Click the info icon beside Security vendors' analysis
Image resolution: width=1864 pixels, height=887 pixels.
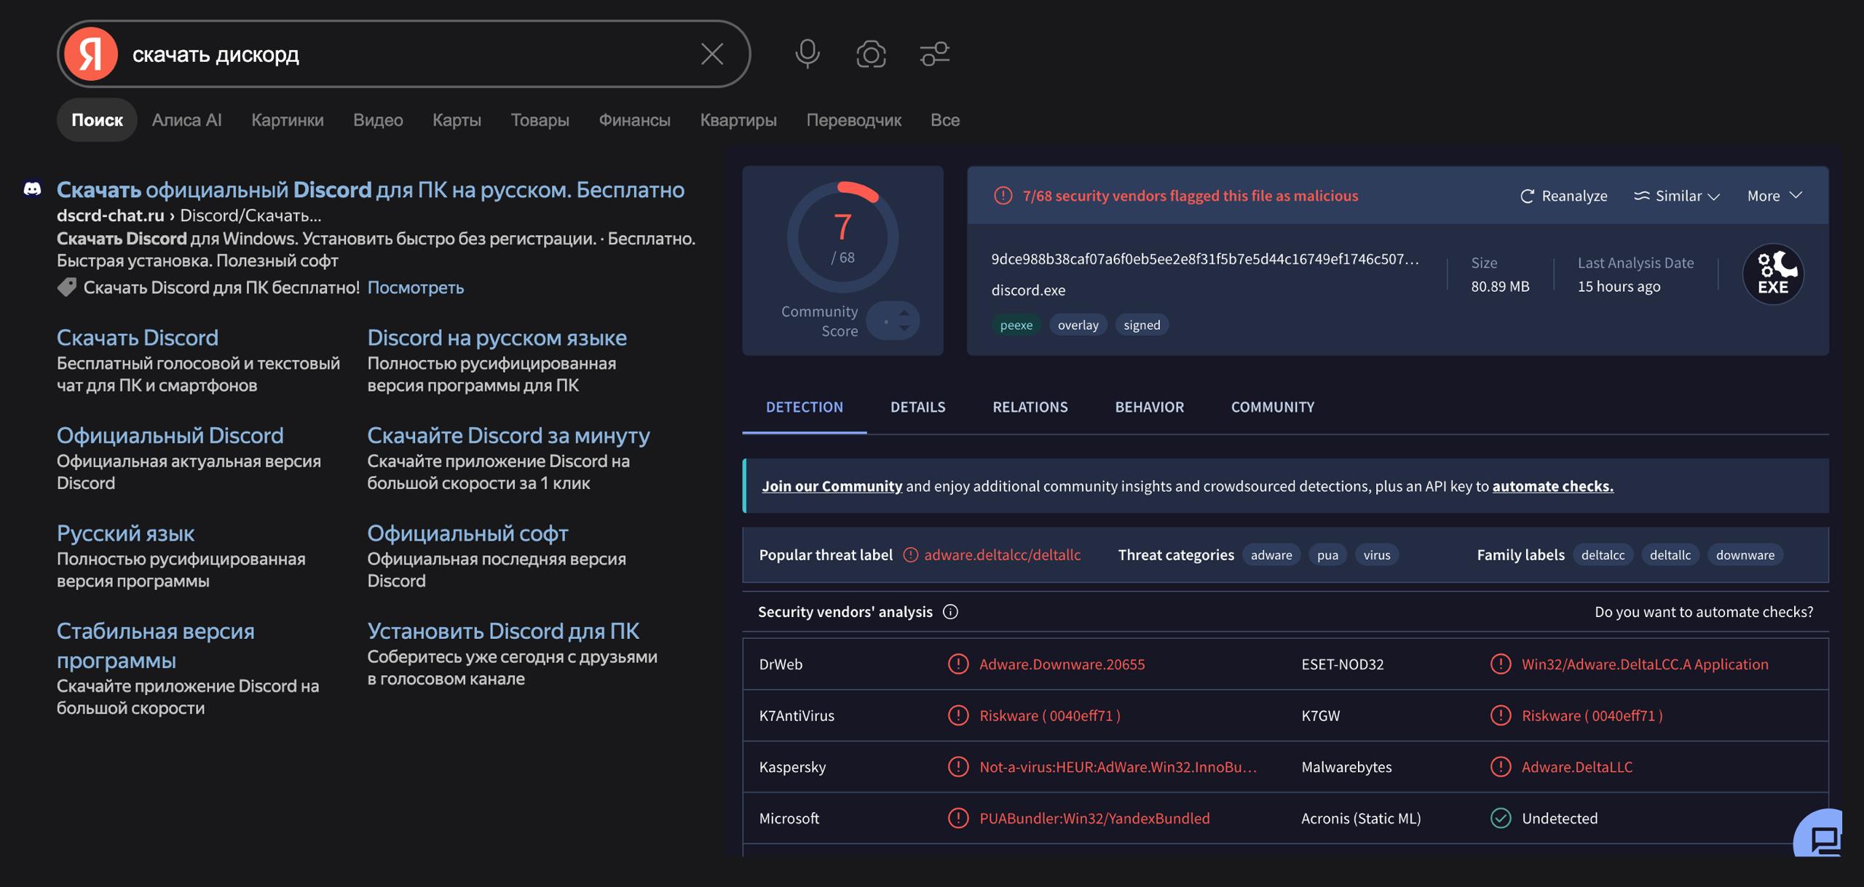tap(950, 612)
